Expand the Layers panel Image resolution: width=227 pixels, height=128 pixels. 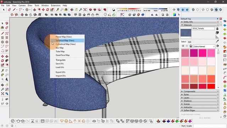200,98
